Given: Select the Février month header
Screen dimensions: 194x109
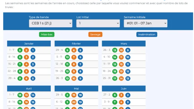Looking at the screenshot, I should pos(76,44).
